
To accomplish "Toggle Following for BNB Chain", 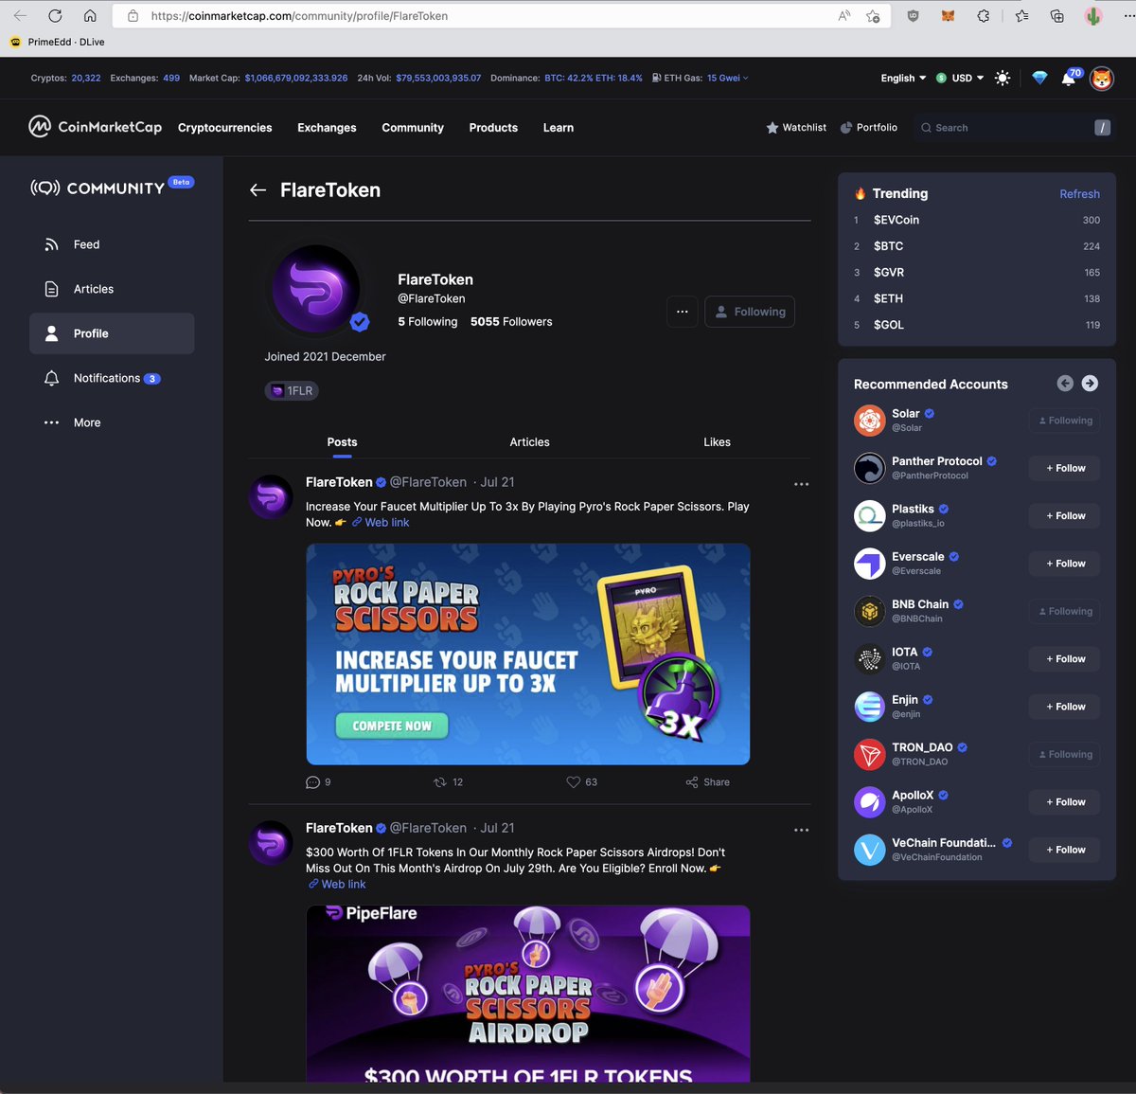I will click(x=1065, y=612).
